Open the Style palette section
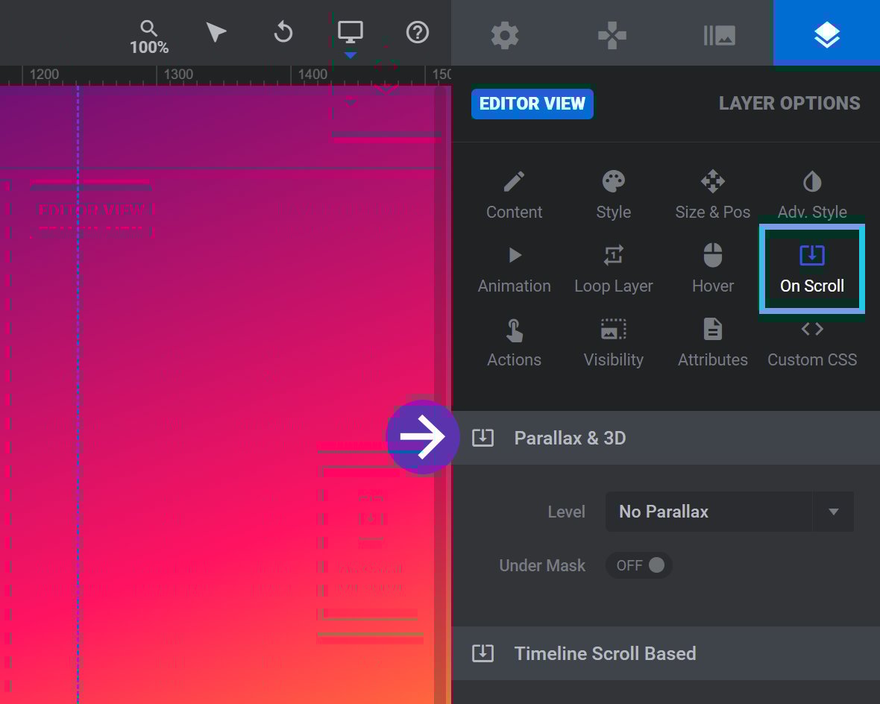The width and height of the screenshot is (880, 704). tap(614, 195)
